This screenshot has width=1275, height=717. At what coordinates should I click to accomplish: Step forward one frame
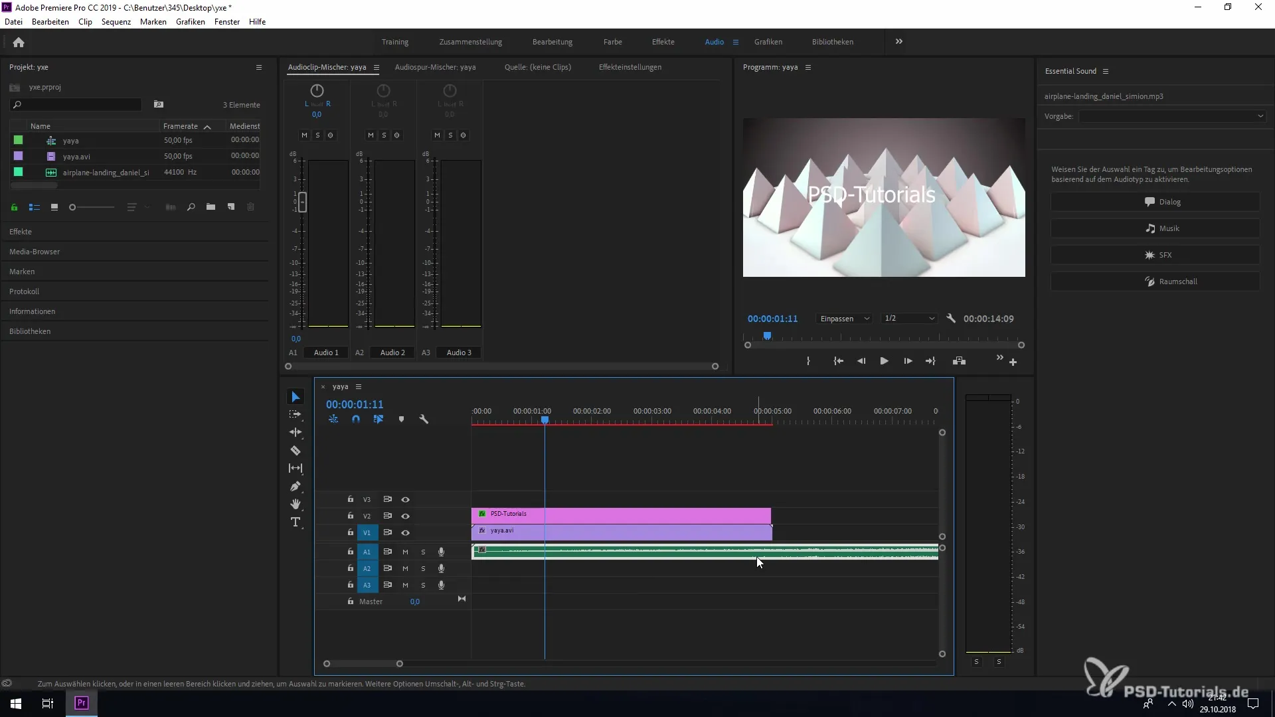coord(908,361)
